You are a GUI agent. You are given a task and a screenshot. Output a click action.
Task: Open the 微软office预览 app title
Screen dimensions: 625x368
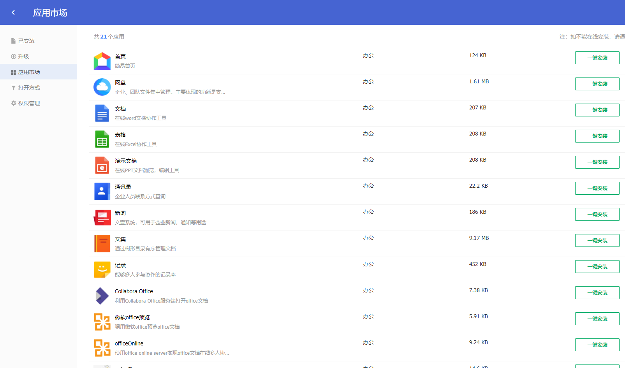(x=132, y=317)
